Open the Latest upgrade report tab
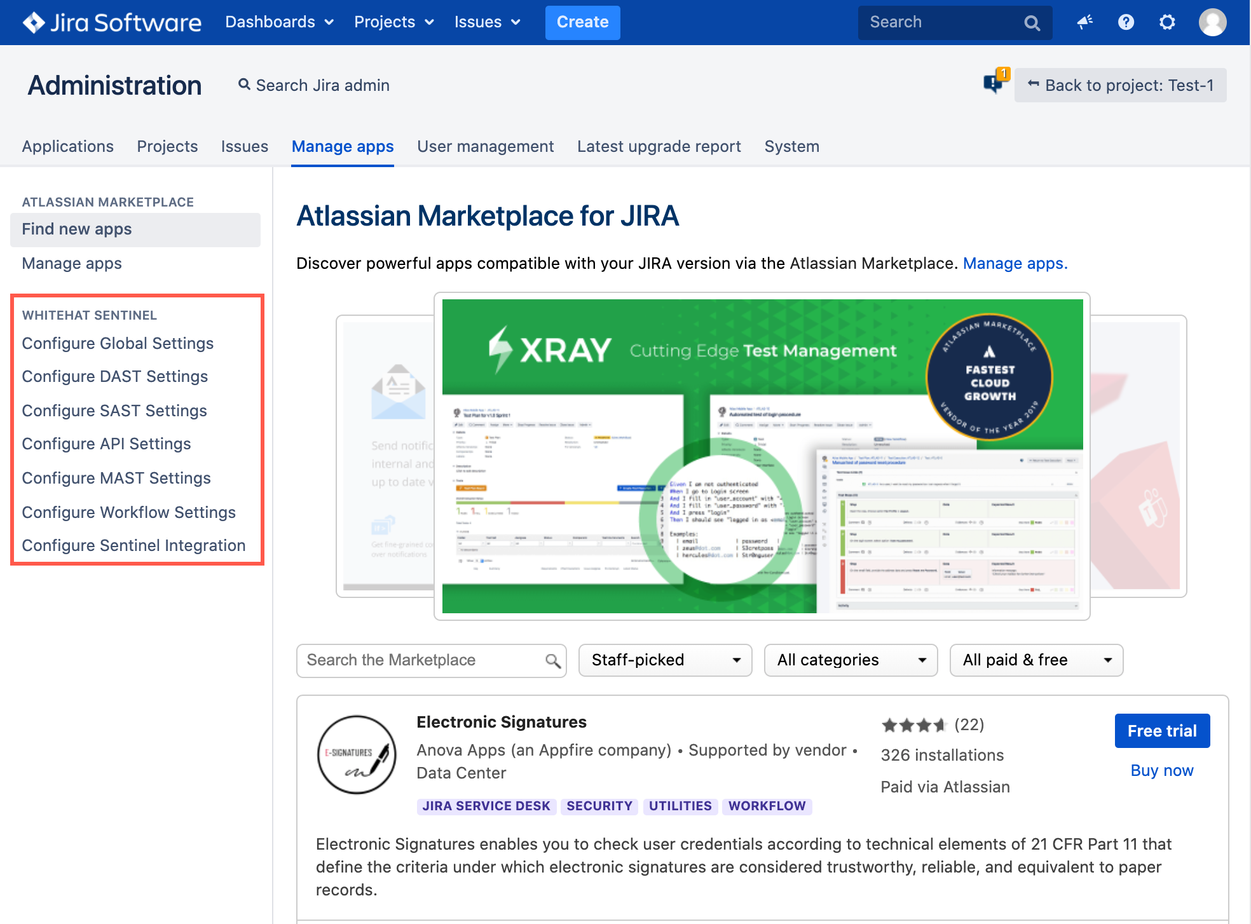The width and height of the screenshot is (1251, 924). tap(659, 146)
